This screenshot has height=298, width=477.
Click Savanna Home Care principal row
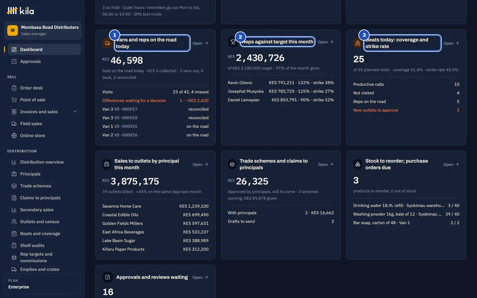pyautogui.click(x=155, y=206)
